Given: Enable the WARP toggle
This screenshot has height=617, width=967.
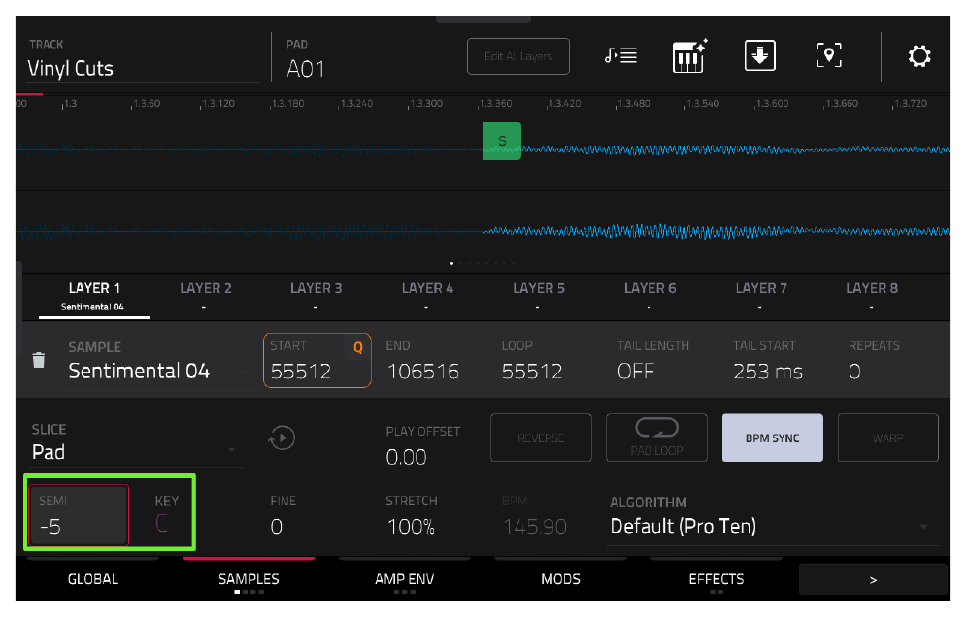Looking at the screenshot, I should click(x=888, y=438).
